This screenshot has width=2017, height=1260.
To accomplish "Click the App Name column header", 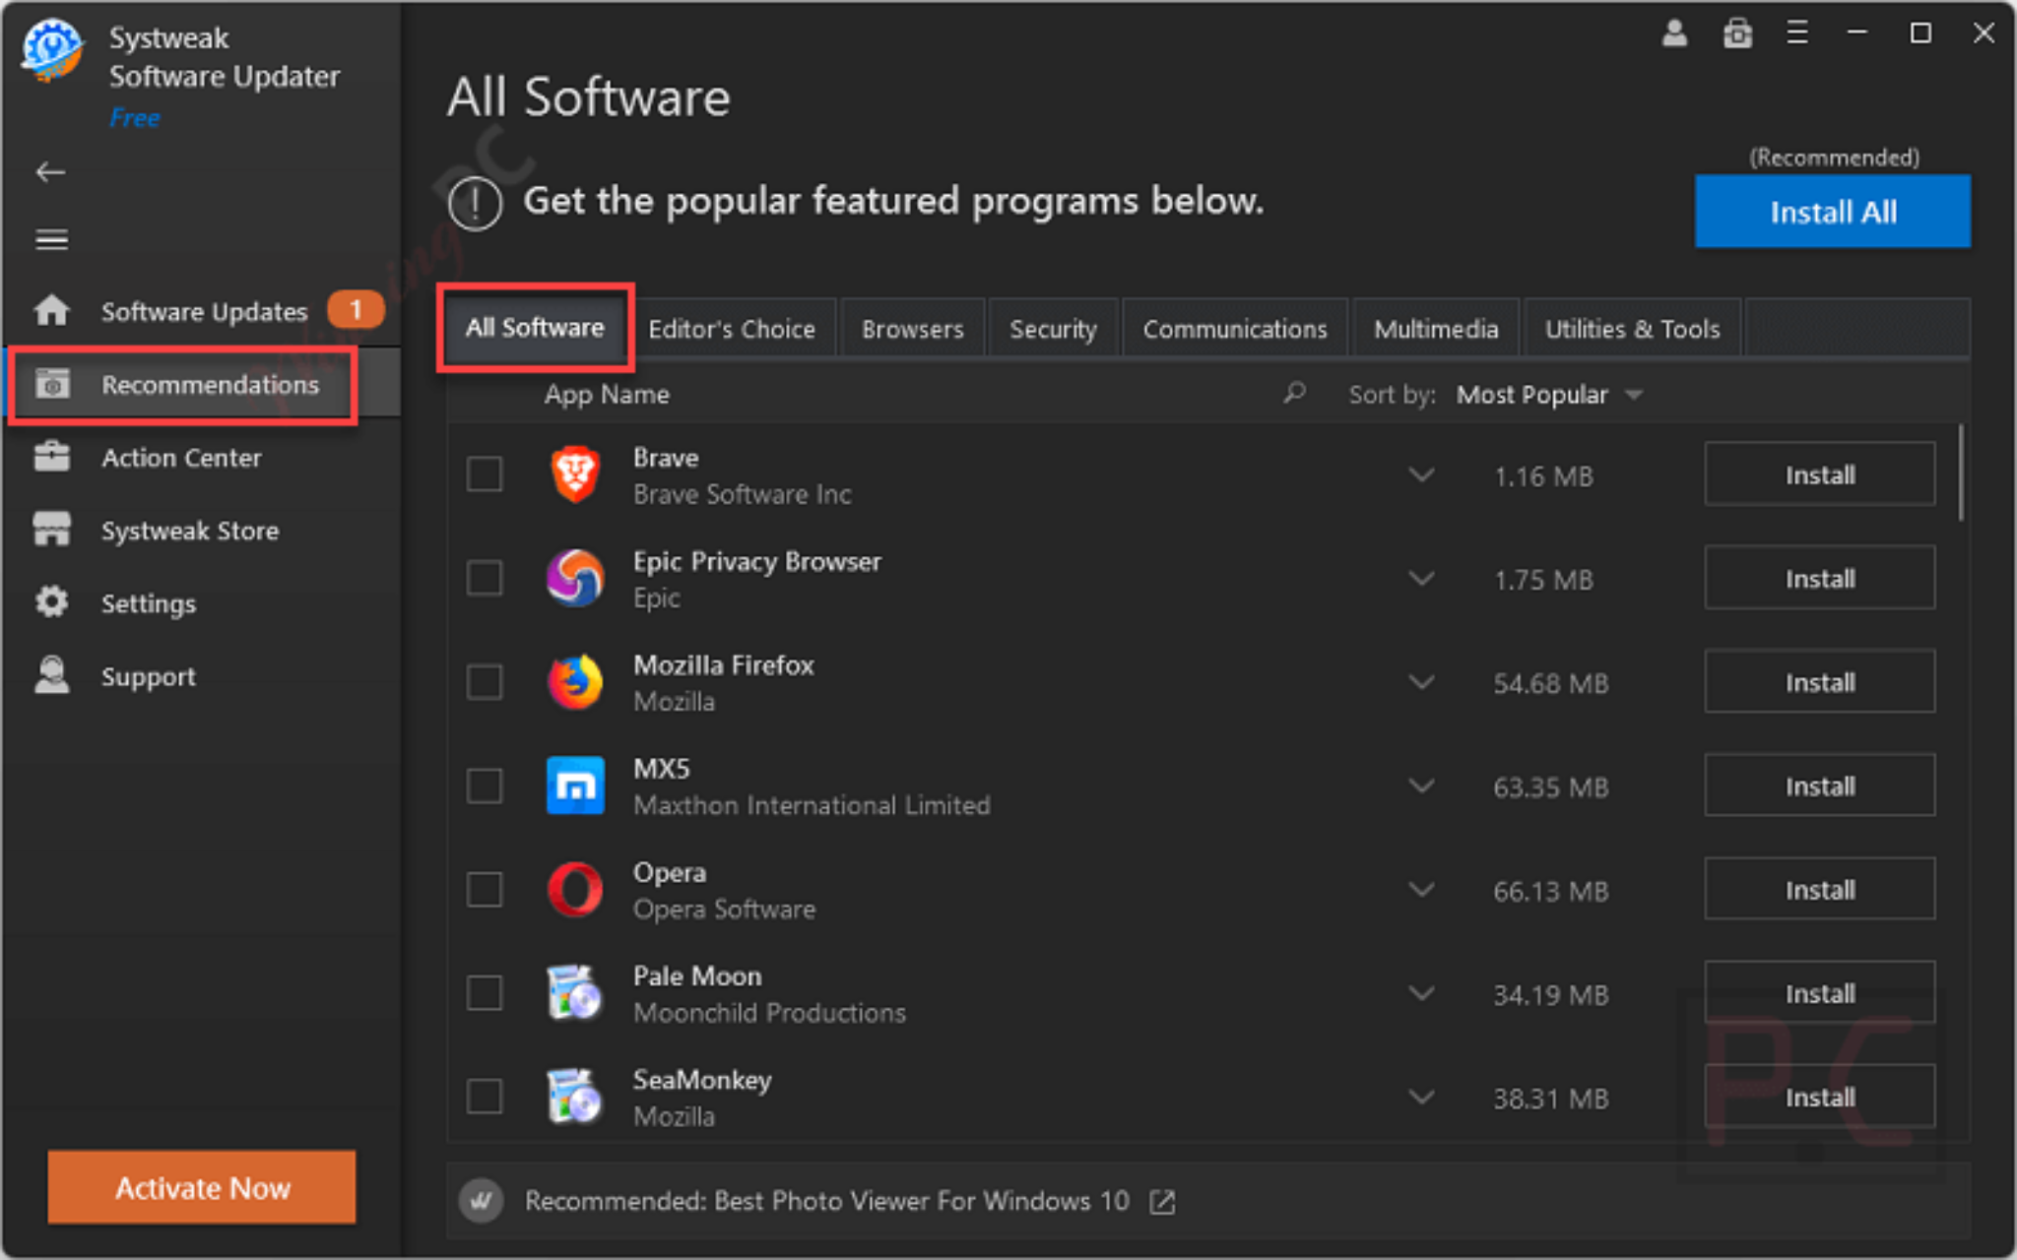I will (x=607, y=394).
